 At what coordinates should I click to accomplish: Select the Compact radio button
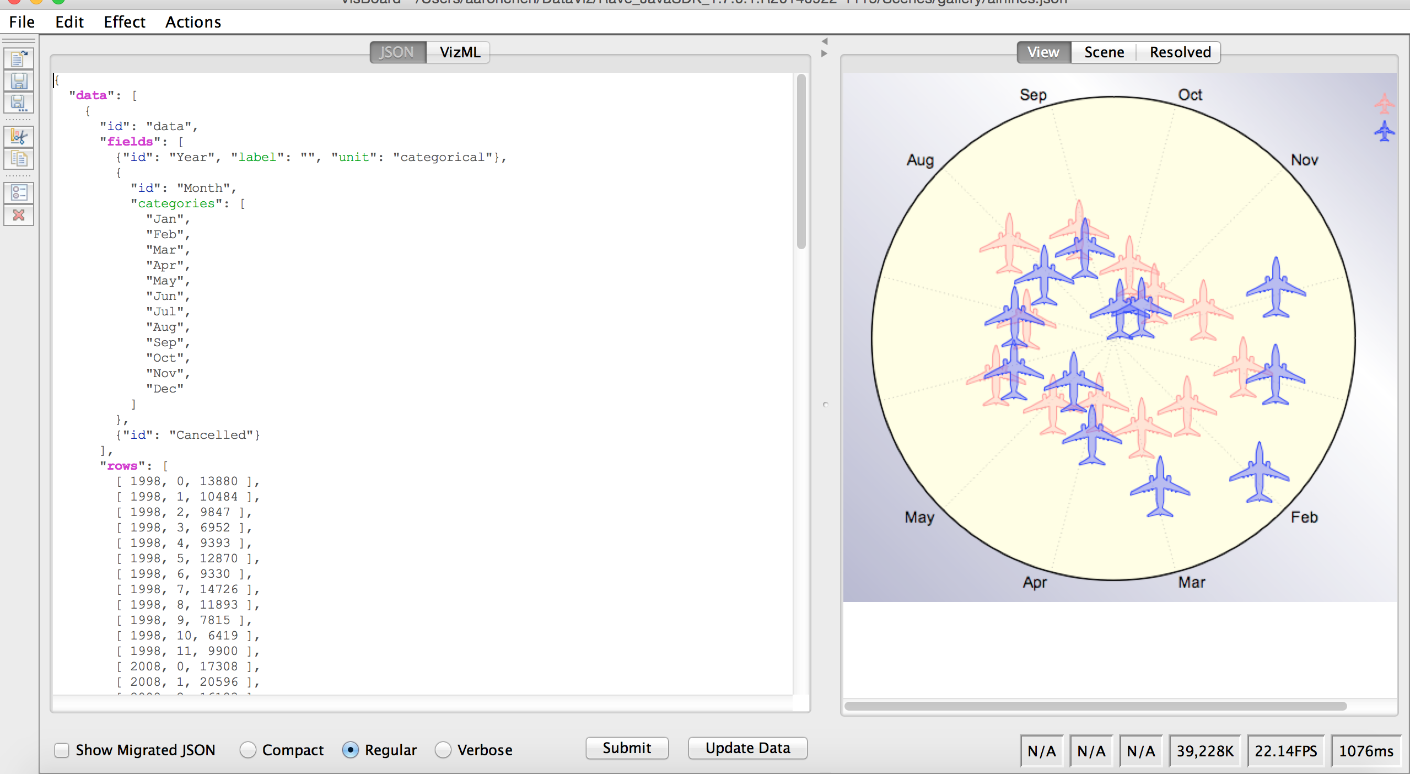click(248, 750)
